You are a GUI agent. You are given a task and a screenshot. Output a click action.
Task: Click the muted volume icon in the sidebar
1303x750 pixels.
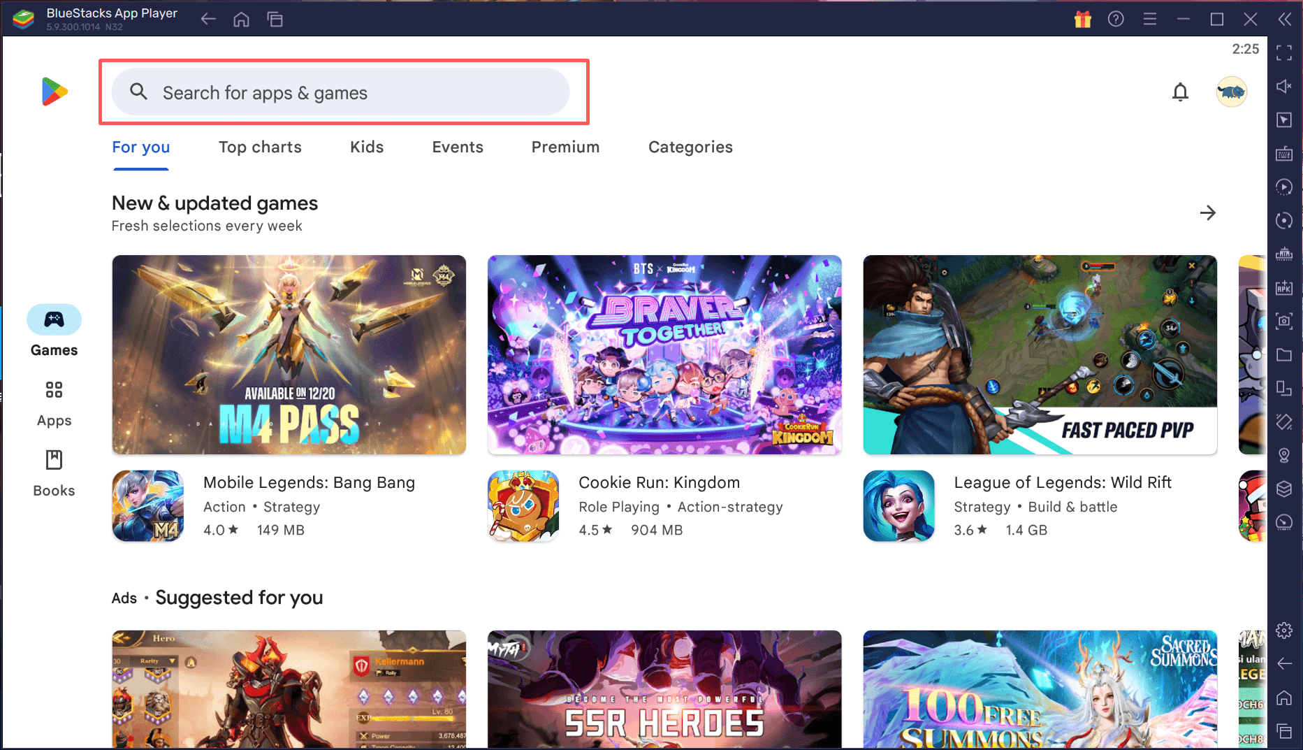point(1284,86)
